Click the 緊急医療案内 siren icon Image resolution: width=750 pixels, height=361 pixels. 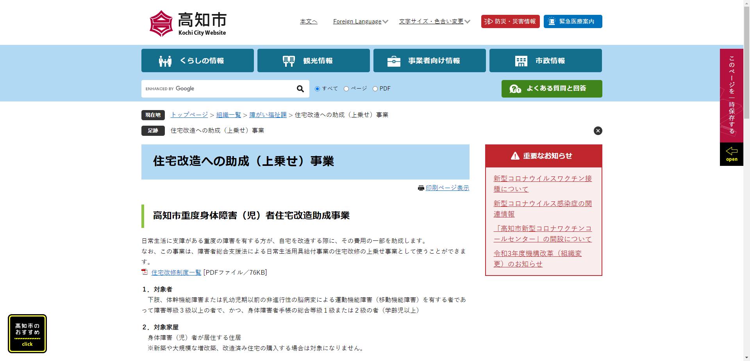pyautogui.click(x=551, y=21)
